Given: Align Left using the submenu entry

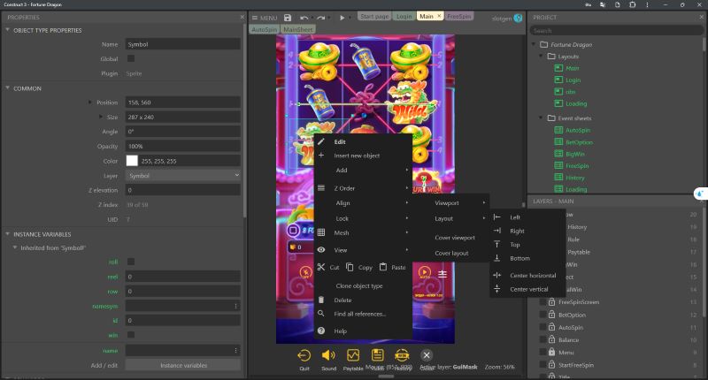Looking at the screenshot, I should coord(527,217).
